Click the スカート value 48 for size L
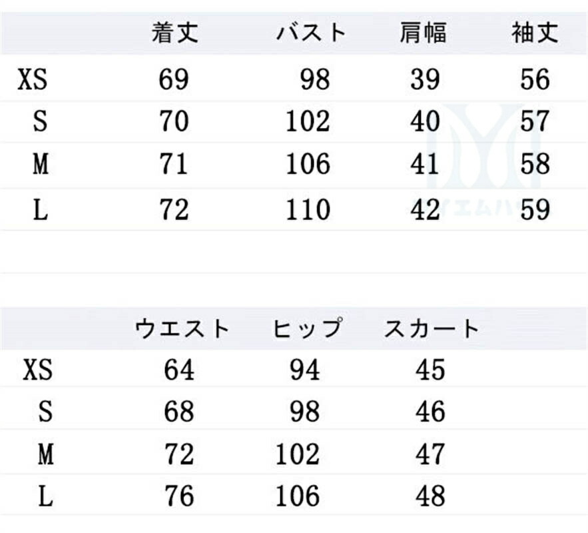The width and height of the screenshot is (588, 533). [x=430, y=496]
